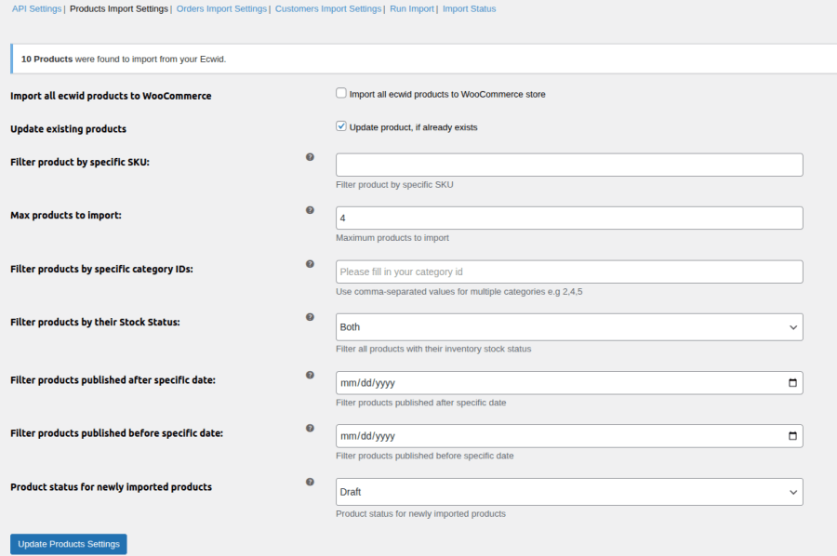This screenshot has height=556, width=837.
Task: Focus the Filter product by SKU field
Action: [569, 165]
